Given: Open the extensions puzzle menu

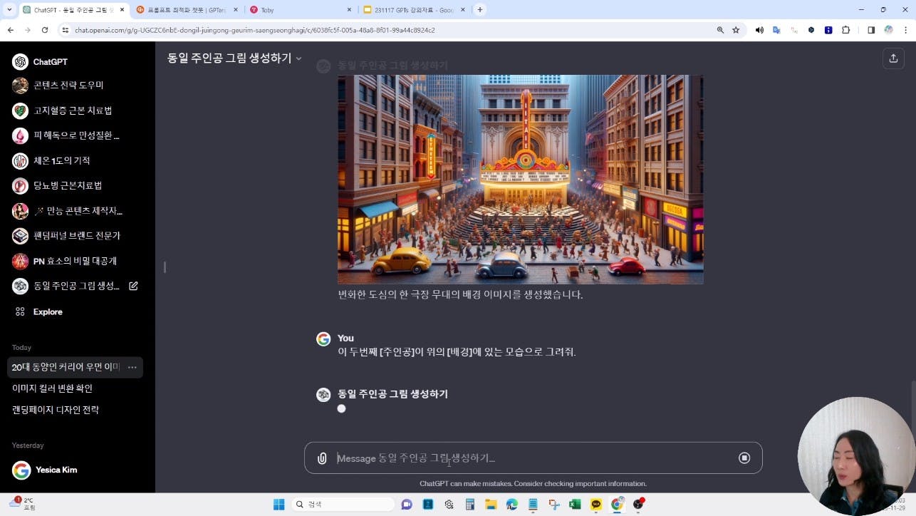Looking at the screenshot, I should (845, 30).
